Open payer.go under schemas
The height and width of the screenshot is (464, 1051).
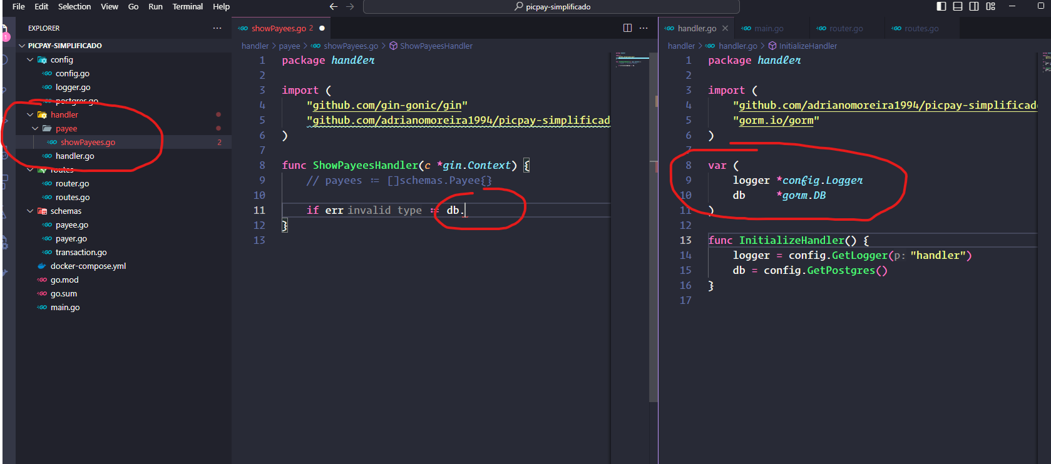[71, 238]
